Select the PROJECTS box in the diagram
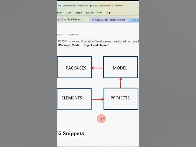The height and width of the screenshot is (147, 196). [120, 98]
